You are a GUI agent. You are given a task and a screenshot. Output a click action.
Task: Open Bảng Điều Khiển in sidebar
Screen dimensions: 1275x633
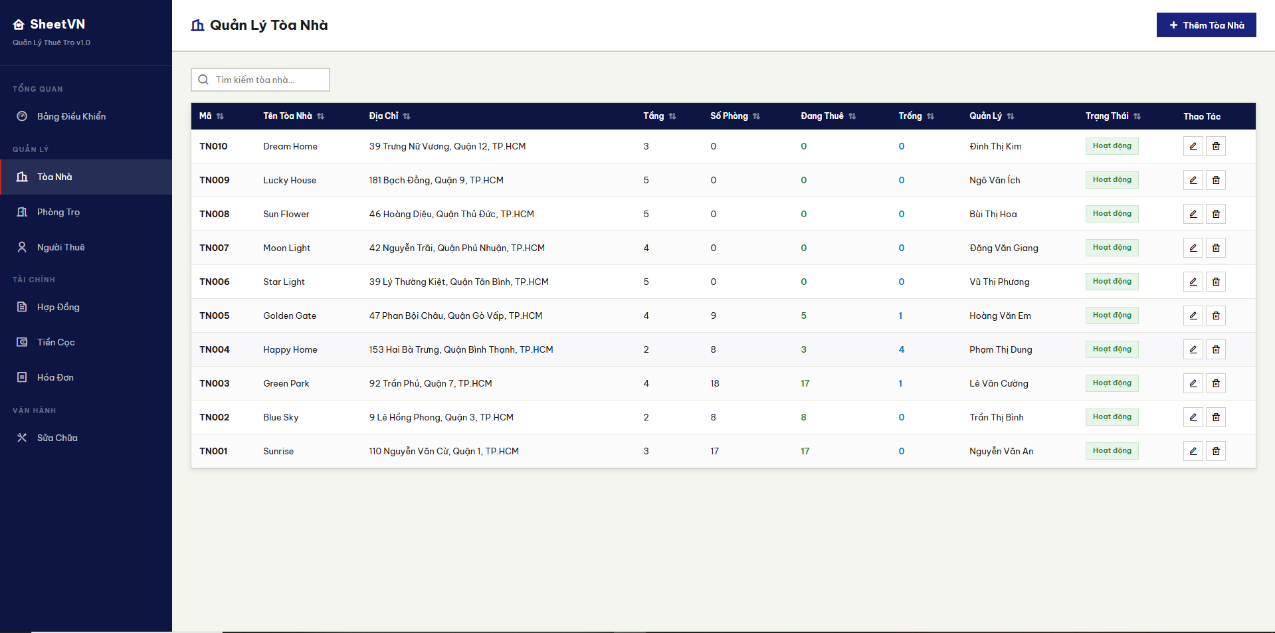[x=71, y=116]
